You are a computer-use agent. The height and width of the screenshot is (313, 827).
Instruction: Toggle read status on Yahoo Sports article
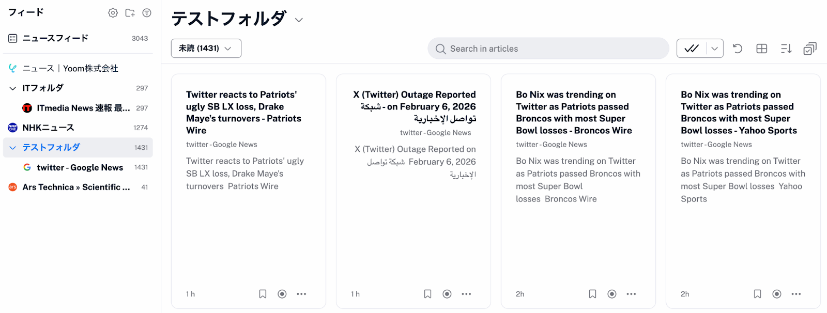pyautogui.click(x=776, y=294)
